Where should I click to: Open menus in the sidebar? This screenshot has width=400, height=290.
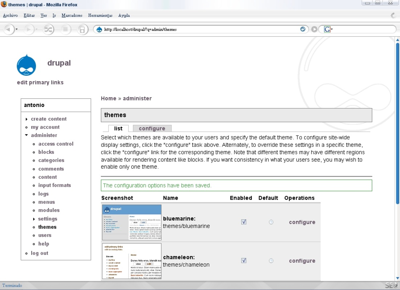pos(47,202)
